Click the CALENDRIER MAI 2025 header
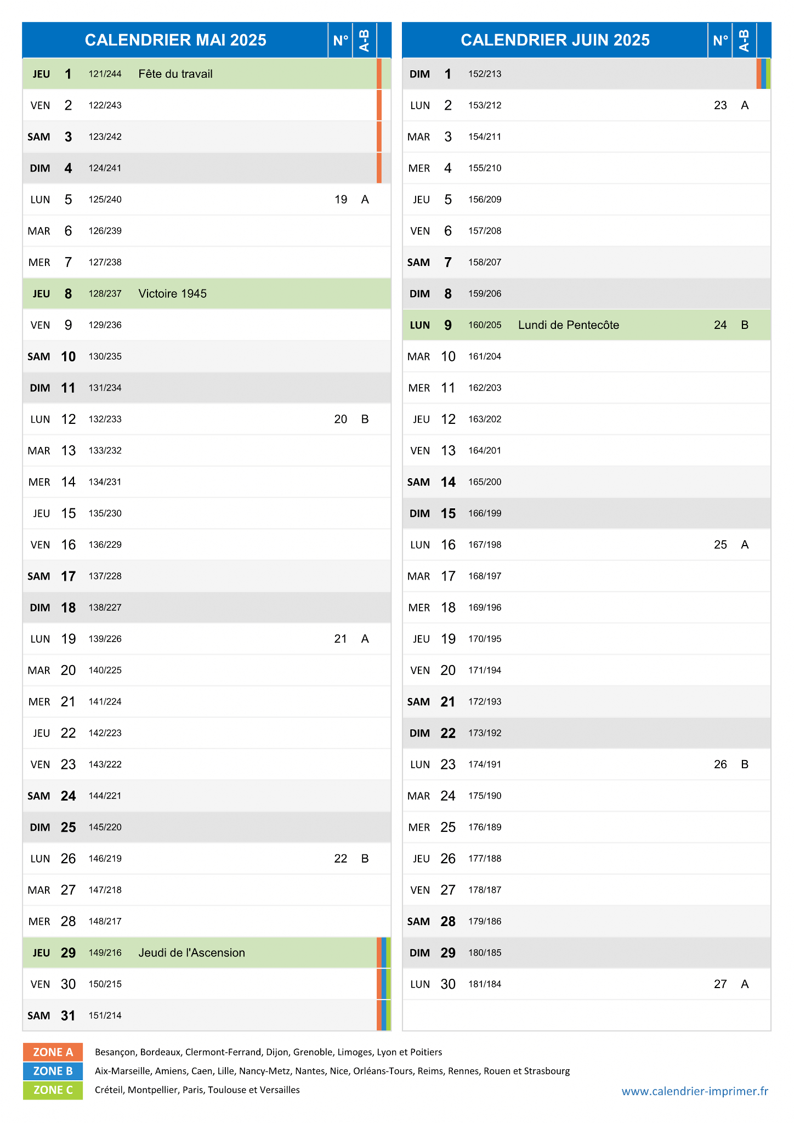The height and width of the screenshot is (1123, 794). 175,40
